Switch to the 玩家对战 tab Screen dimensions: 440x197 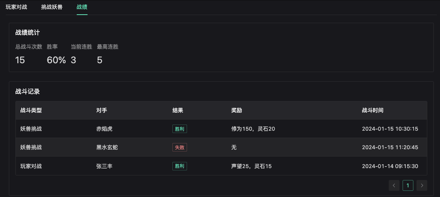(16, 7)
